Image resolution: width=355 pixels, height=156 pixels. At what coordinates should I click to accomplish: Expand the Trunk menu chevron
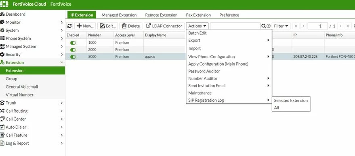[61, 103]
